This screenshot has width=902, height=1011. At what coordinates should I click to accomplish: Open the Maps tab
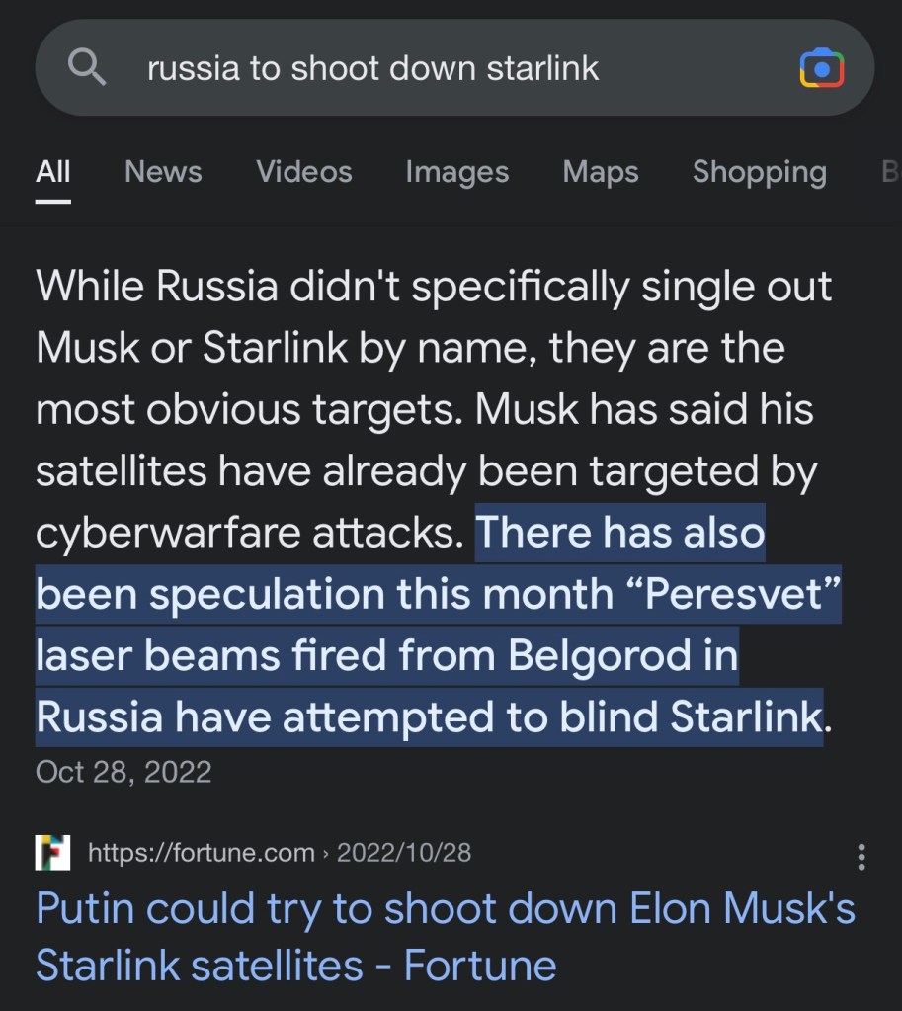601,172
